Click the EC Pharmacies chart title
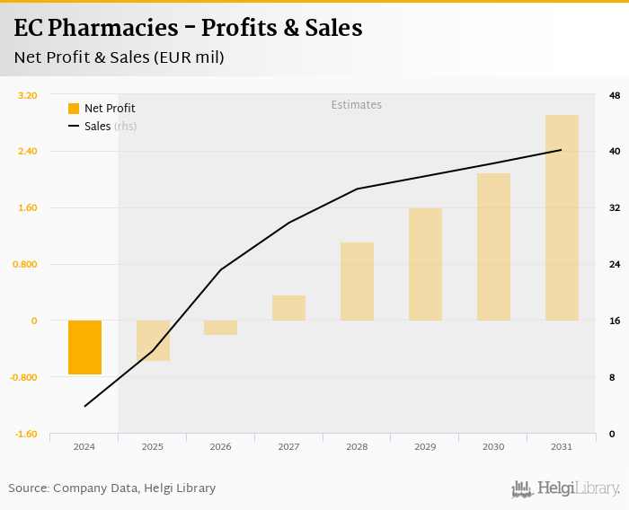The width and height of the screenshot is (629, 510). (188, 28)
